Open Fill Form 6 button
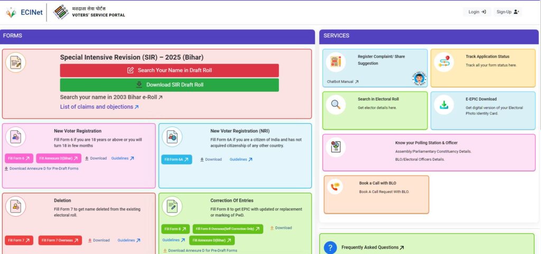The image size is (541, 254). (x=19, y=159)
